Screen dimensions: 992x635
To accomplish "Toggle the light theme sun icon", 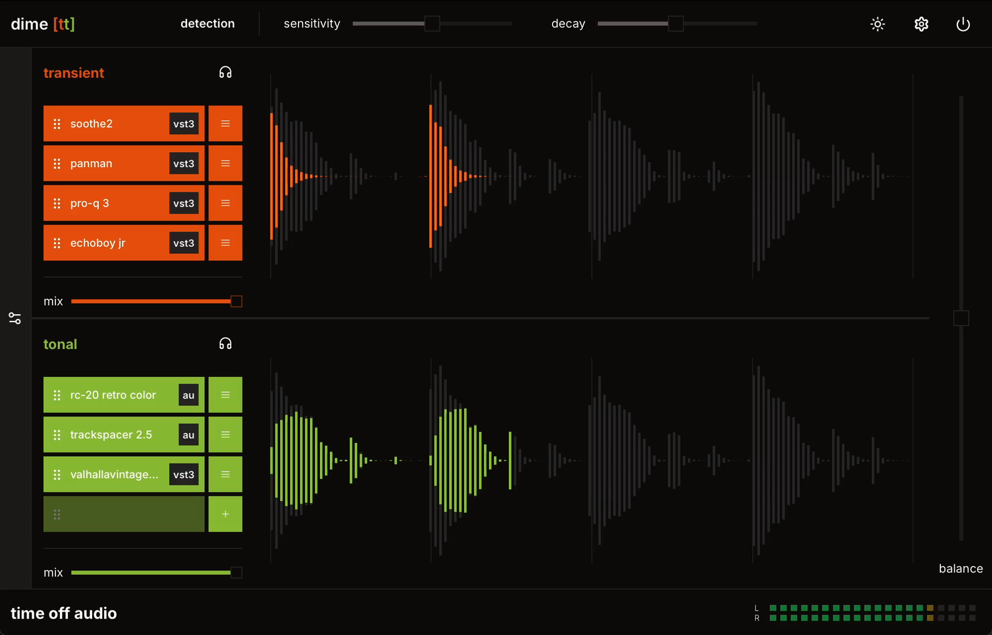I will 877,24.
